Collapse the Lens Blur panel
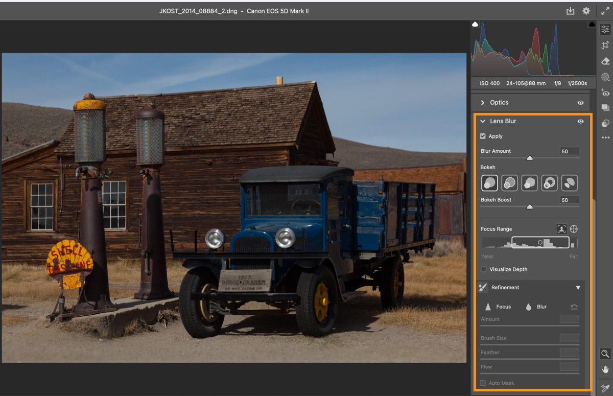This screenshot has width=613, height=396. point(483,122)
